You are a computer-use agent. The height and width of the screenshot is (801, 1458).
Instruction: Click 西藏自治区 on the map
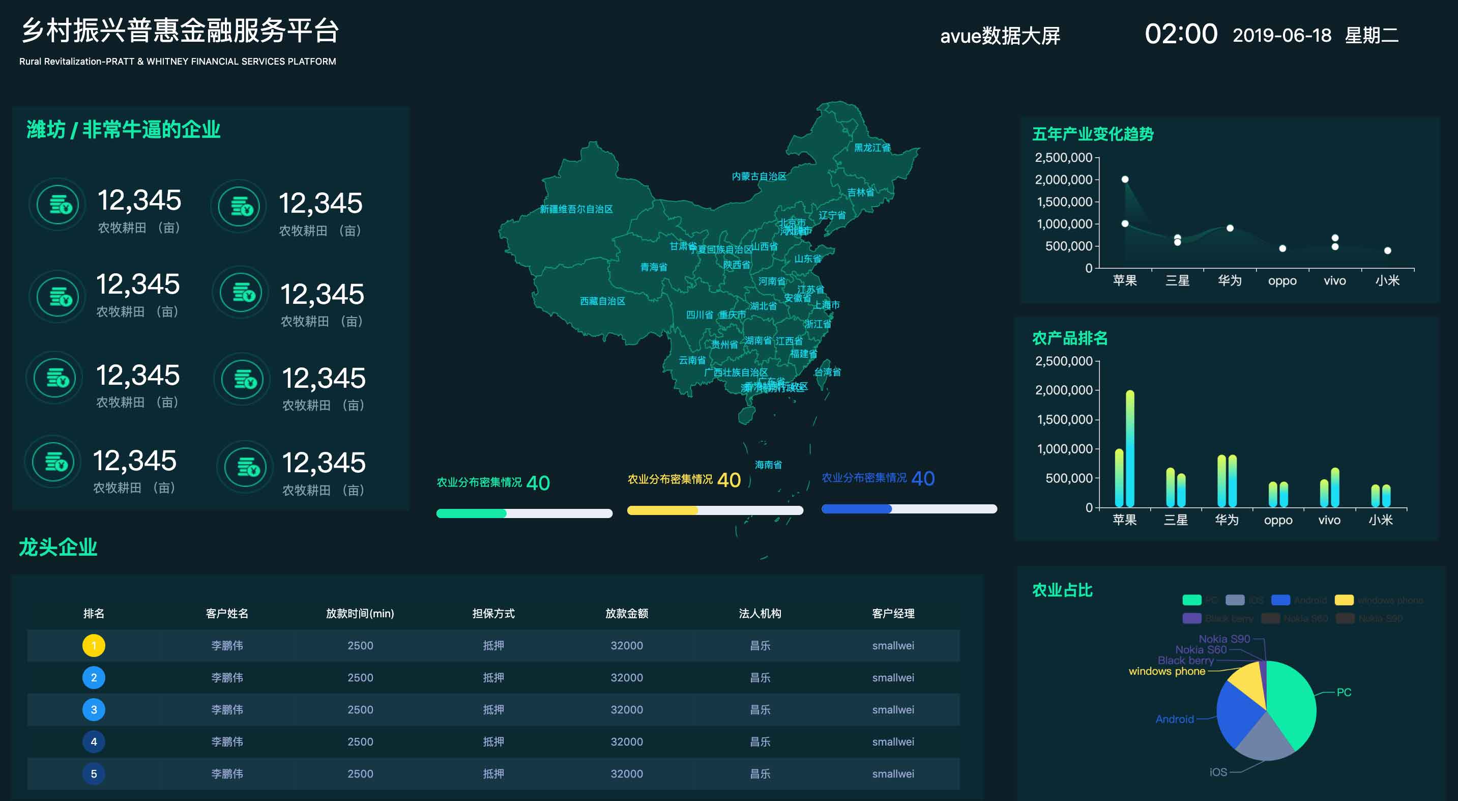click(602, 301)
